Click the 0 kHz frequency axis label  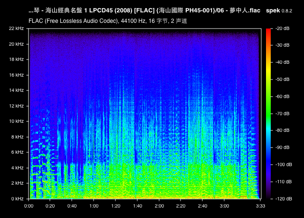[17, 198]
